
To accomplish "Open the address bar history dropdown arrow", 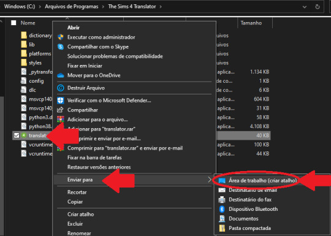I will pos(305,7).
